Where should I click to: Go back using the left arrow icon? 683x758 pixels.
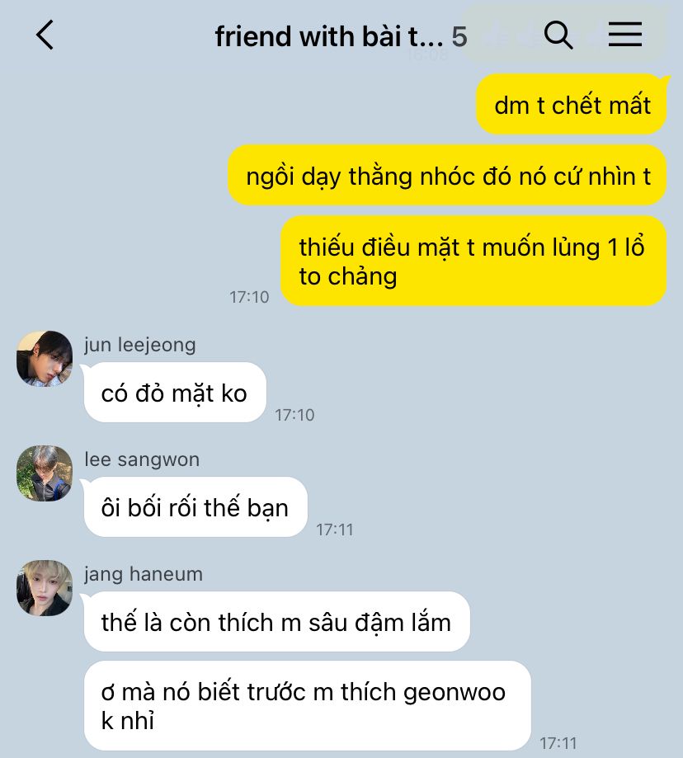[x=45, y=35]
